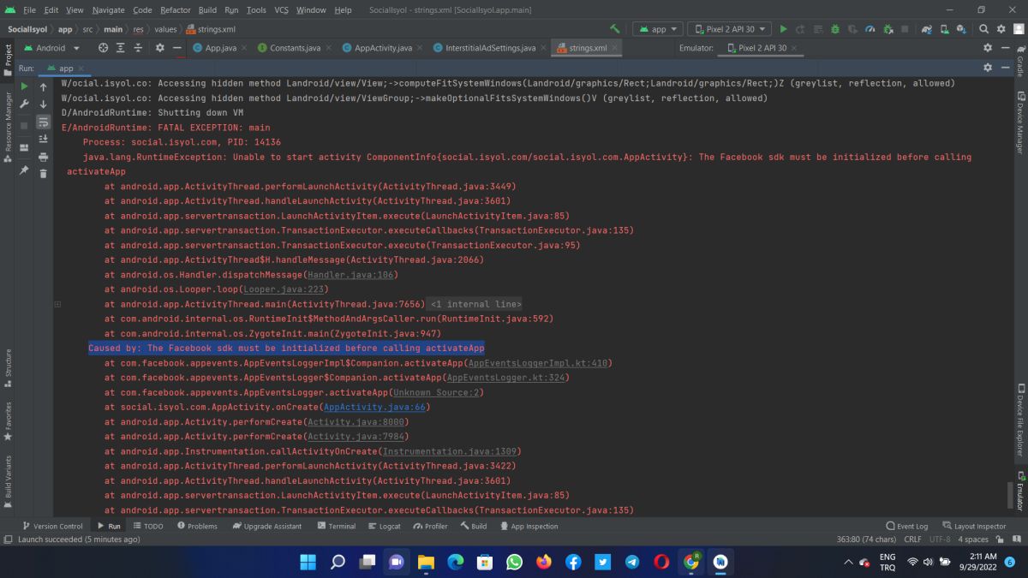Open the Event Log button
Image resolution: width=1028 pixels, height=578 pixels.
907,526
